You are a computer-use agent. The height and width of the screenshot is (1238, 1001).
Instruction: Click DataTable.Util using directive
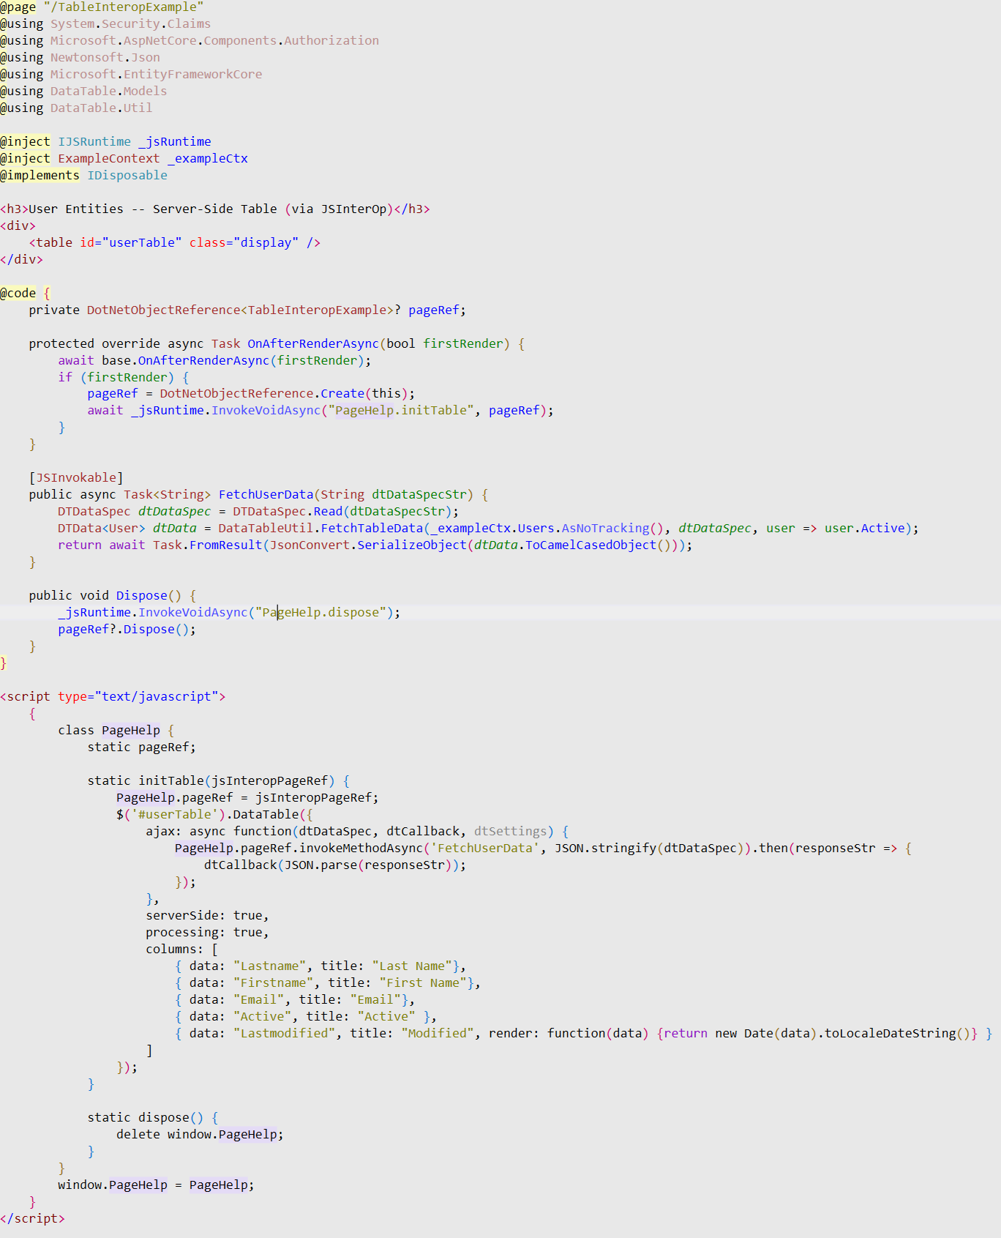click(x=101, y=108)
